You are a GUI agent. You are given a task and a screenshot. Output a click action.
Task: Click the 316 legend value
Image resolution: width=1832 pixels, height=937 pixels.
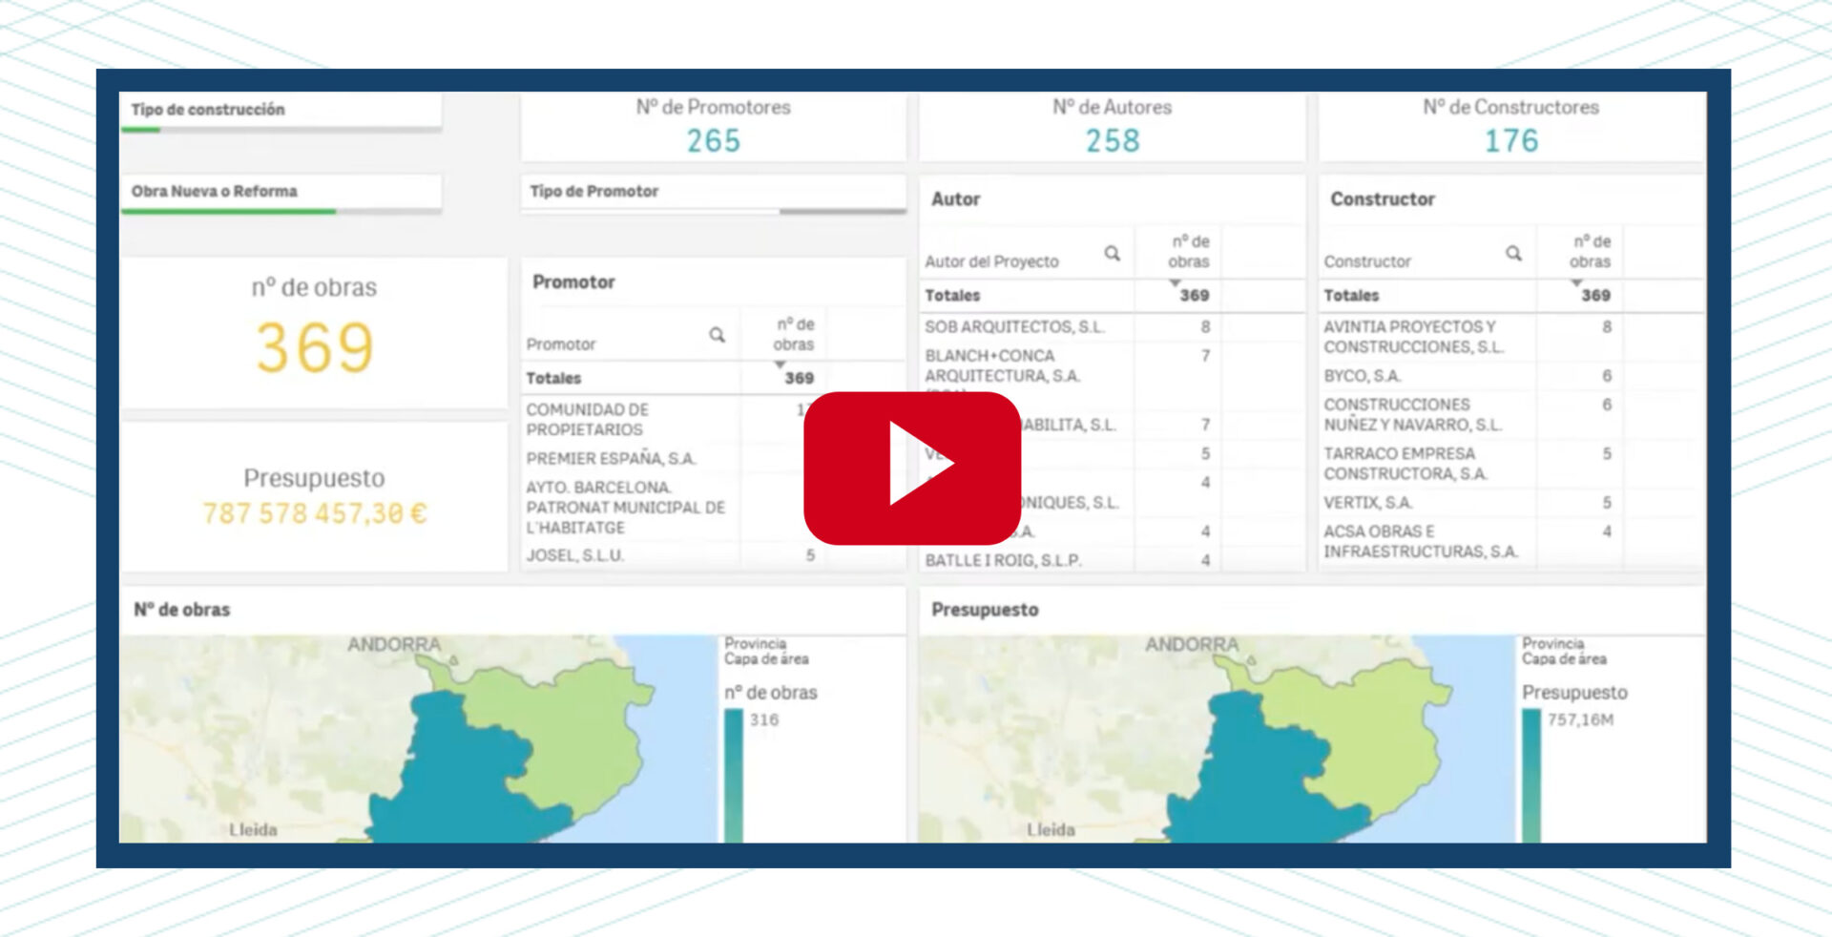pos(764,719)
